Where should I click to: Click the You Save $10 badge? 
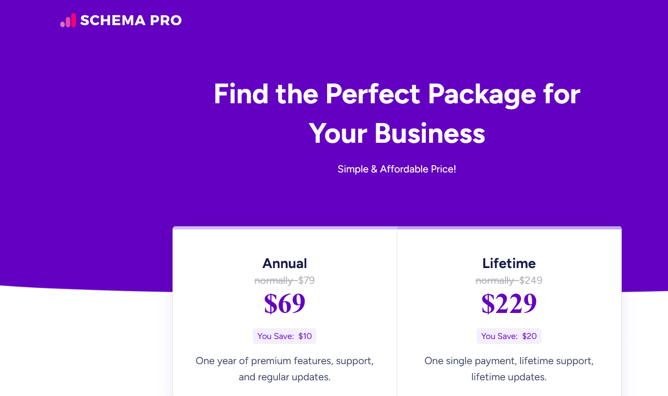[x=284, y=336]
